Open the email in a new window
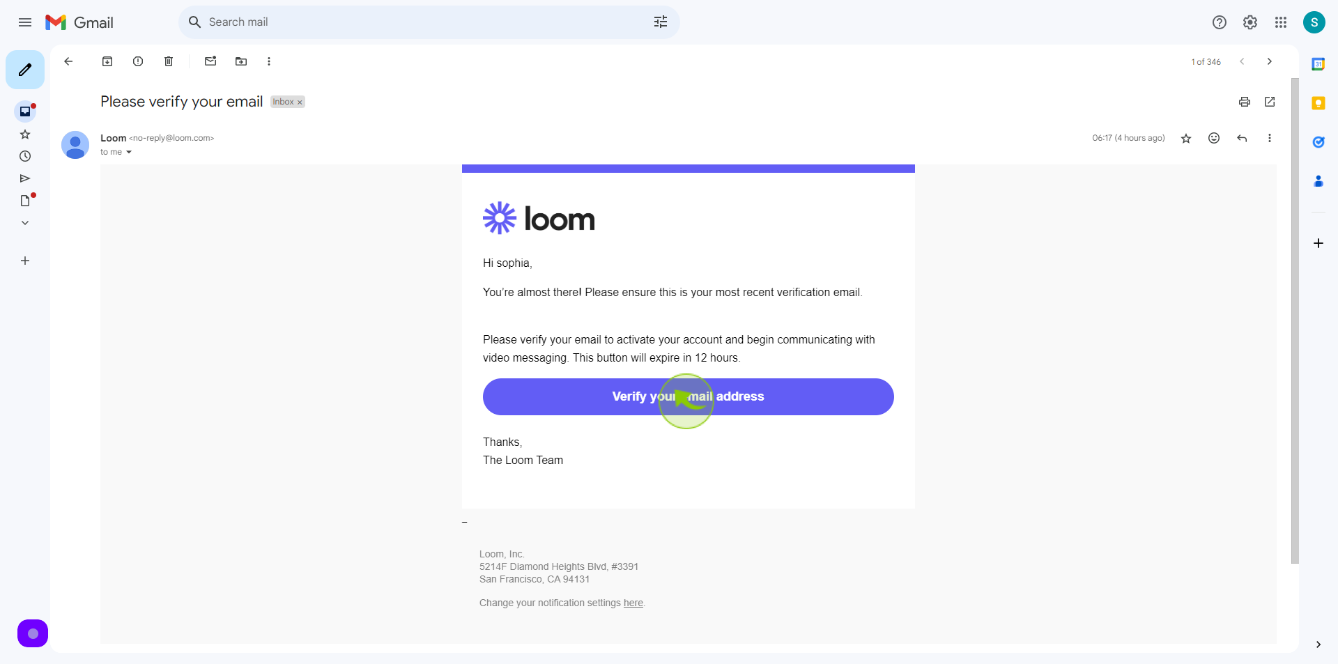 (1270, 102)
